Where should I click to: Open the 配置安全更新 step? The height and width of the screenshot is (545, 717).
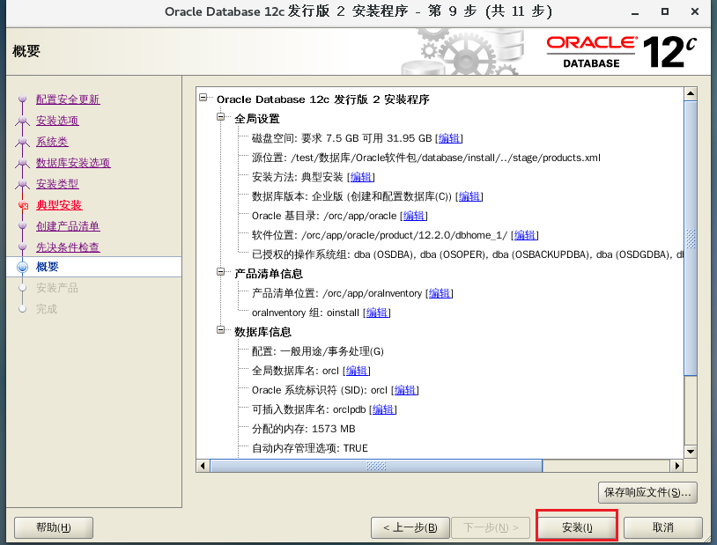68,99
